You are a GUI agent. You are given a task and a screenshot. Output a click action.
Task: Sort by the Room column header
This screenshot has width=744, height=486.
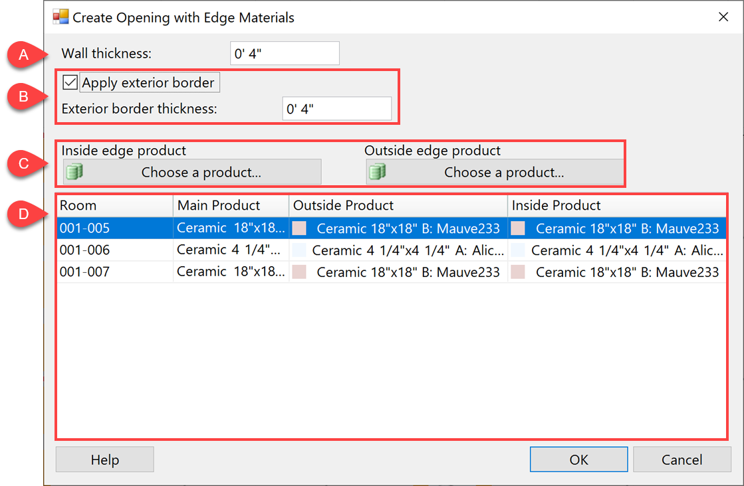coord(115,206)
